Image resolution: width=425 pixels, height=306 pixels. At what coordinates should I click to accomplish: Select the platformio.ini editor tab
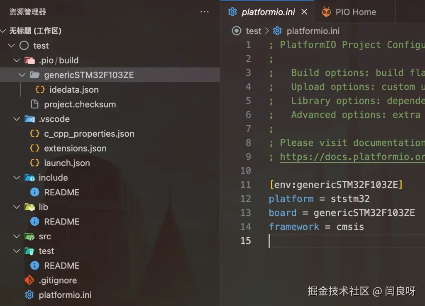coord(267,12)
